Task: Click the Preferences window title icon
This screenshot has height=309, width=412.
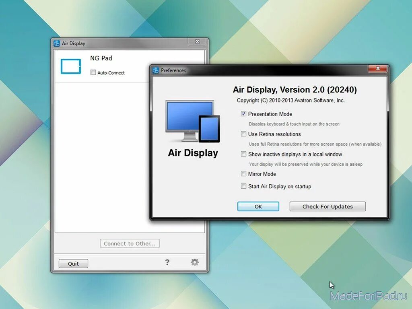Action: point(156,70)
